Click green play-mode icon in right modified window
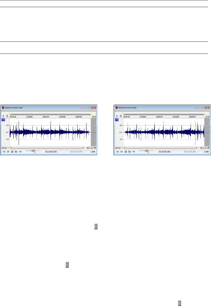 click(x=134, y=152)
